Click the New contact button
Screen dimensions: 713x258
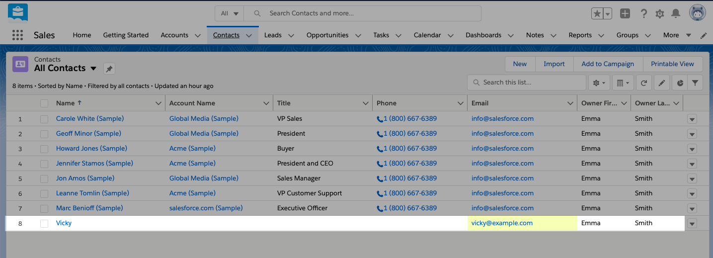520,64
